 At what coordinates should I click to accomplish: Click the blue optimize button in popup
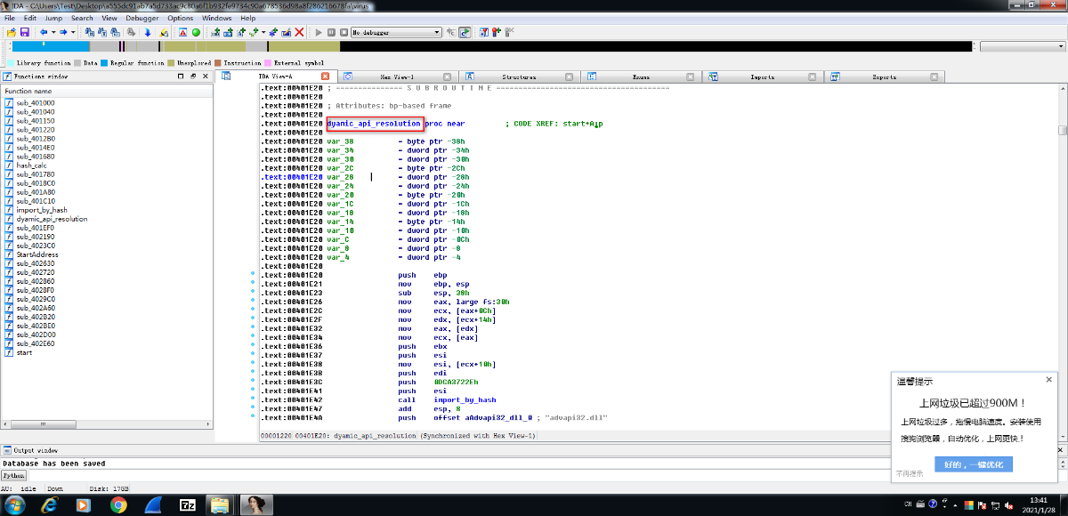[974, 464]
